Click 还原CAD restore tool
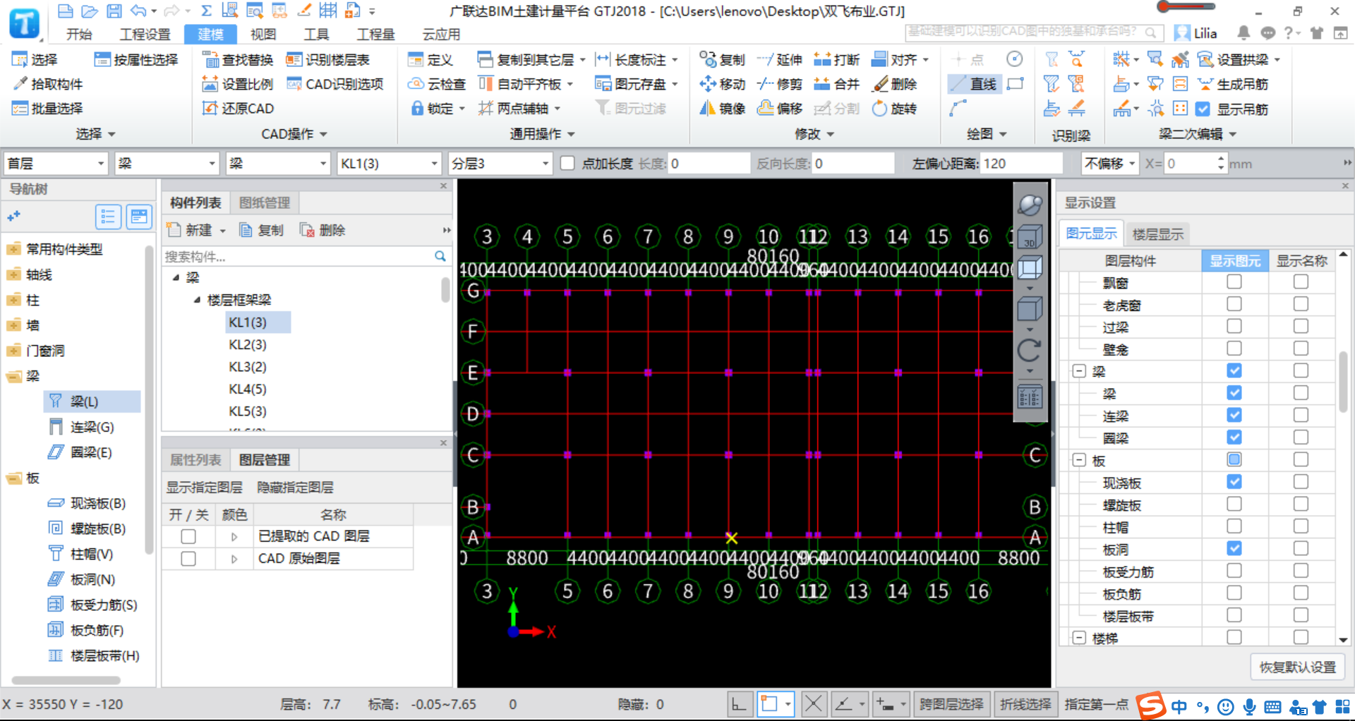Image resolution: width=1355 pixels, height=721 pixels. pos(239,108)
